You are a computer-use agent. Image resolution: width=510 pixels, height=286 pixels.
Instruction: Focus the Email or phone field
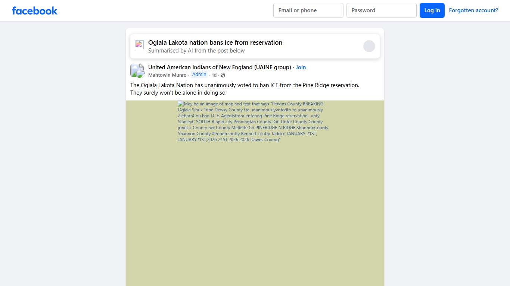click(308, 10)
